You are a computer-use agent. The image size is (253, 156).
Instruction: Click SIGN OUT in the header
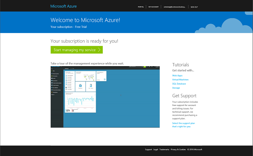coord(194,7)
